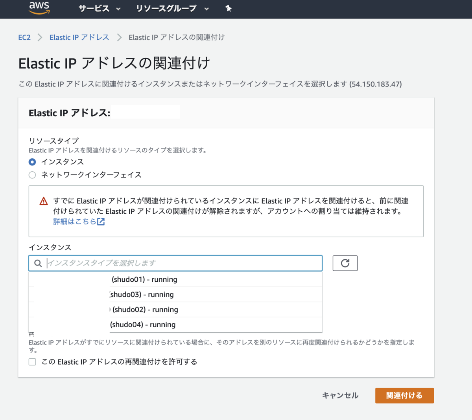Enable the 再関連付けを許可する checkbox

click(x=32, y=362)
